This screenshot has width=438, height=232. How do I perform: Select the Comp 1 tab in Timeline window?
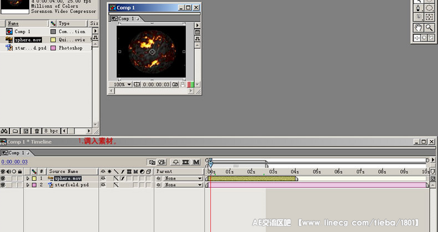pyautogui.click(x=15, y=153)
